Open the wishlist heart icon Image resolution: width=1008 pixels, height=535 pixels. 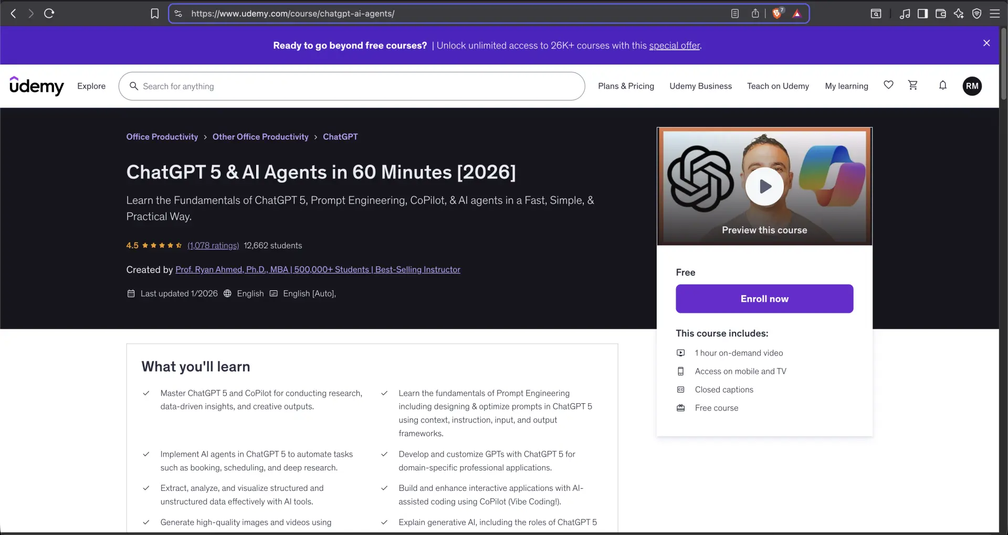tap(888, 85)
